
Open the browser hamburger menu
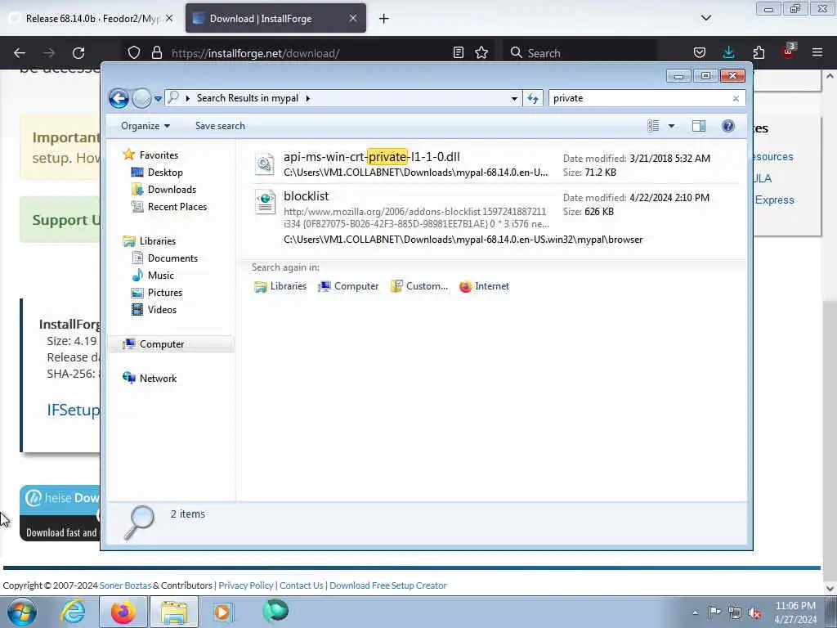click(817, 52)
